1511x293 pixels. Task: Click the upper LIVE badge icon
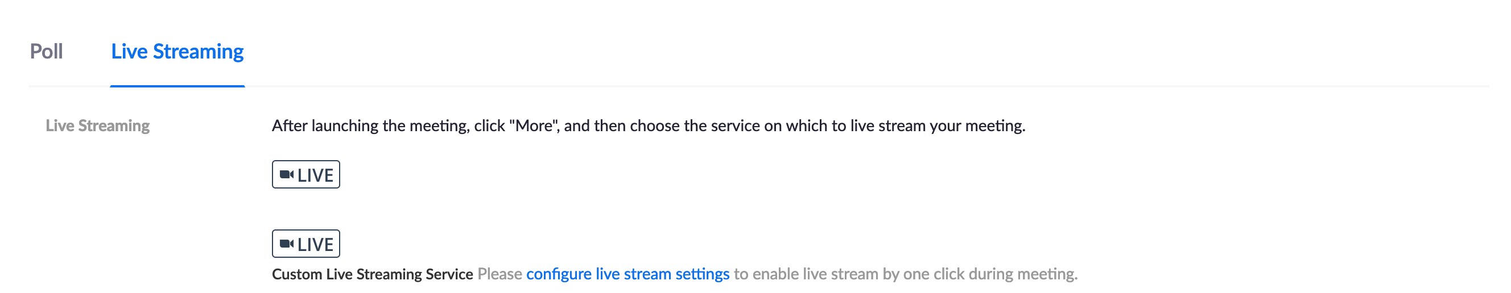[305, 174]
